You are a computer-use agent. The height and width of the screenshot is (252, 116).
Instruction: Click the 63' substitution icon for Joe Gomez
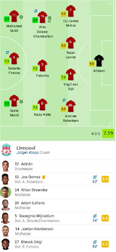coord(95,179)
